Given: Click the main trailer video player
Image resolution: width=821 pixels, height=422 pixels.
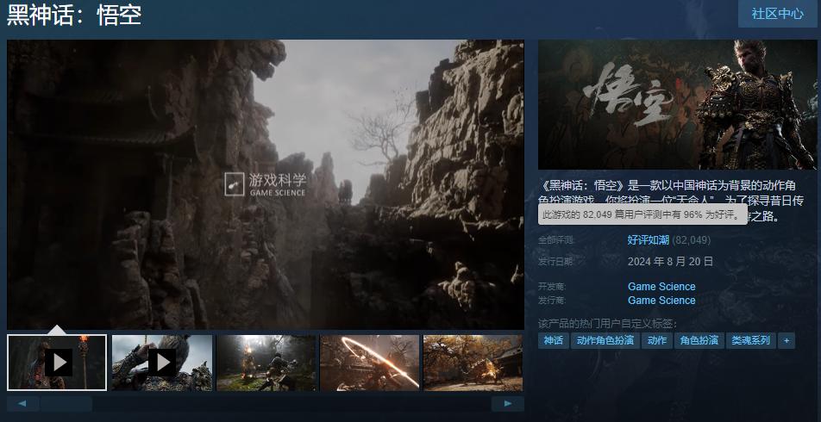Looking at the screenshot, I should pos(266,184).
